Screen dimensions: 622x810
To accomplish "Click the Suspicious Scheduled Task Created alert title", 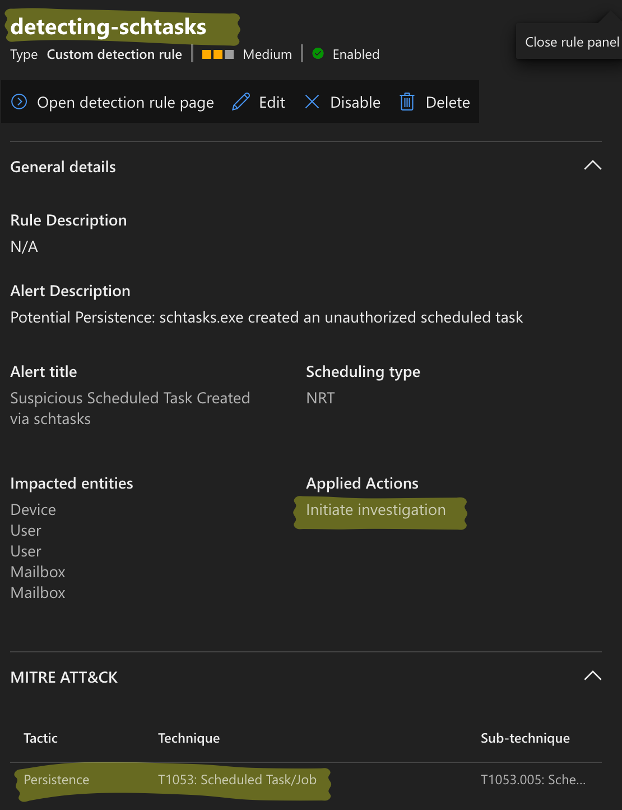I will coord(130,408).
